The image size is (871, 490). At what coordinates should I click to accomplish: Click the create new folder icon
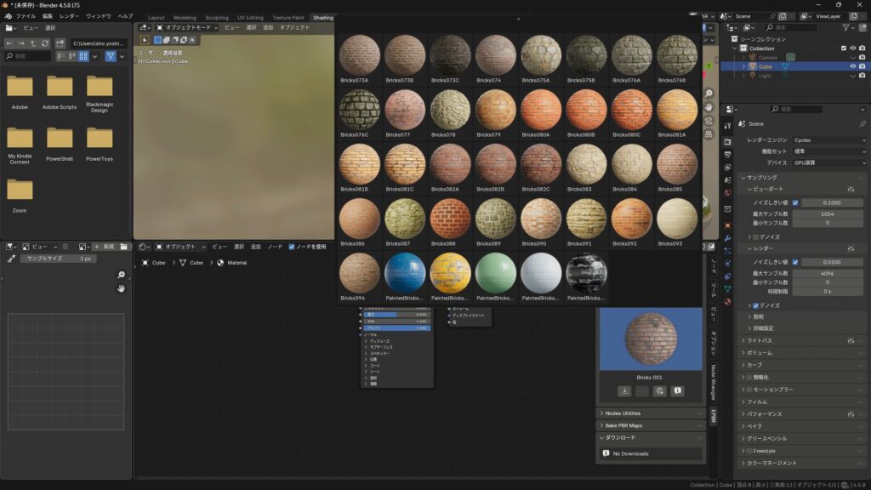60,43
